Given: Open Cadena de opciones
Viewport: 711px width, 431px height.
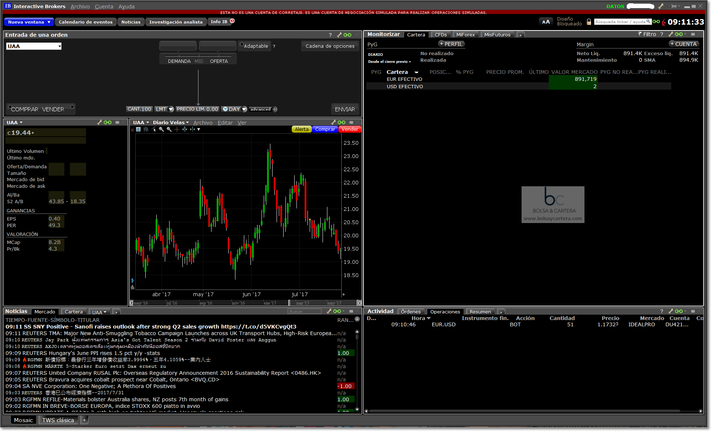Looking at the screenshot, I should click(330, 46).
